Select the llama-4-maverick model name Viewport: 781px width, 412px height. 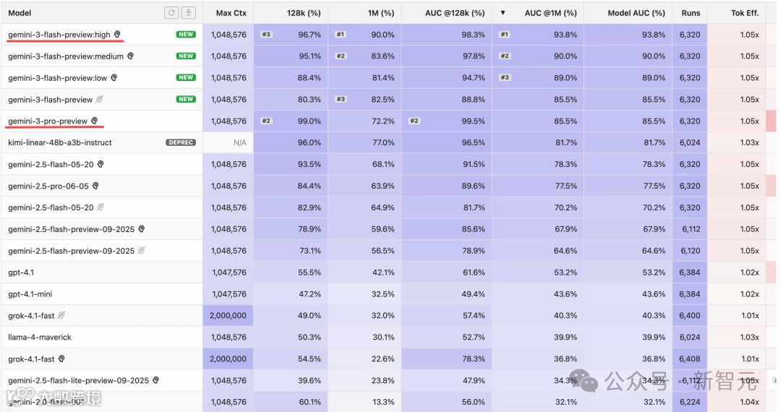(x=40, y=337)
